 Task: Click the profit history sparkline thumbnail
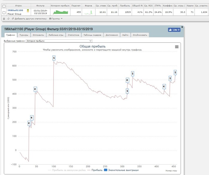(x=61, y=12)
